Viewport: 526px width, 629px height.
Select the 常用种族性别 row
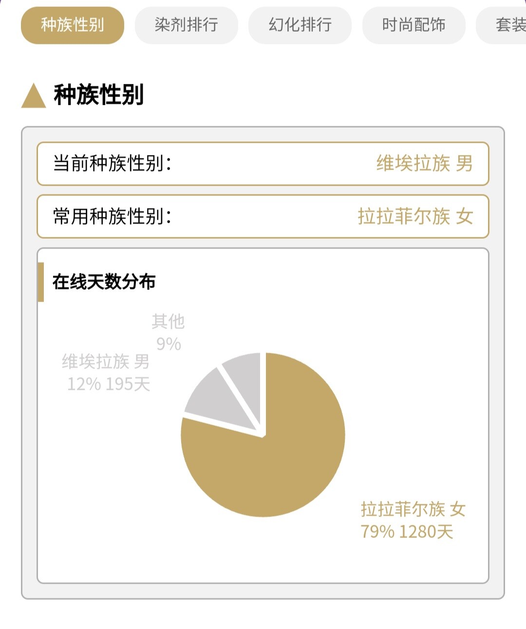coord(263,216)
